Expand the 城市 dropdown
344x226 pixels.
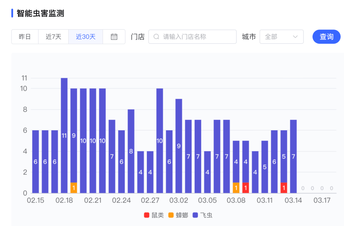[281, 37]
